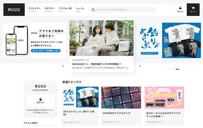The image size is (203, 128).
Task: Click the MUUU logo in header
Action: point(14,10)
